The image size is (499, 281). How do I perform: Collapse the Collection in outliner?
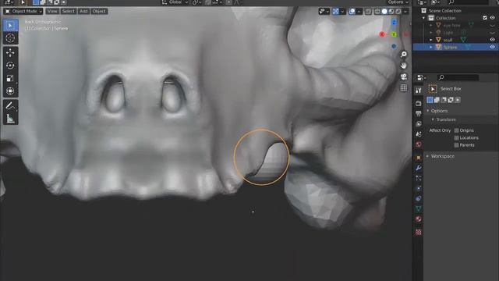coord(424,18)
